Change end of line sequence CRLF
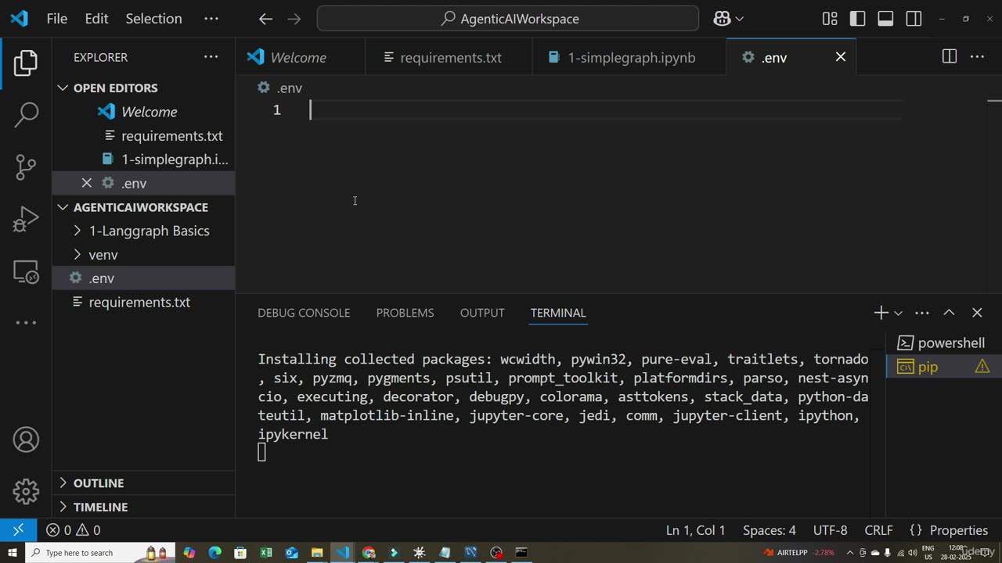The width and height of the screenshot is (1002, 563). coord(878,530)
